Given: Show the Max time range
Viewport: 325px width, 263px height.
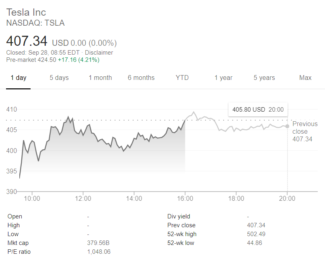Looking at the screenshot, I should pyautogui.click(x=305, y=78).
